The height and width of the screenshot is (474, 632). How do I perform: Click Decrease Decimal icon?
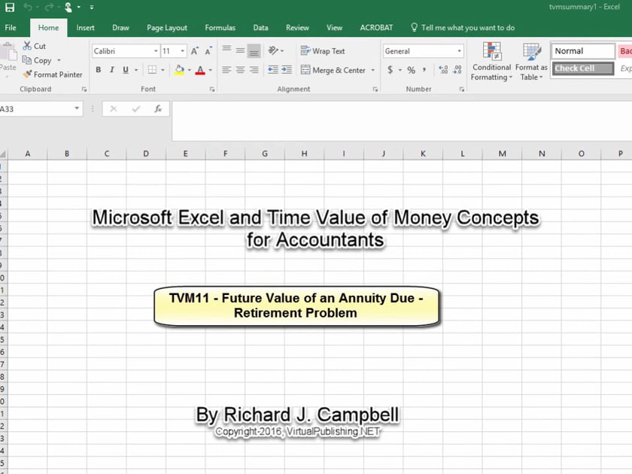click(457, 70)
